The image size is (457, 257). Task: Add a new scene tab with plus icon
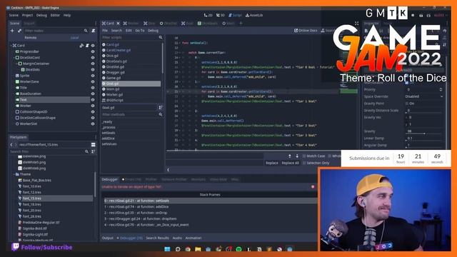241,24
